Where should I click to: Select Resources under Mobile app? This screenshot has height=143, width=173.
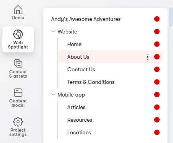click(80, 120)
